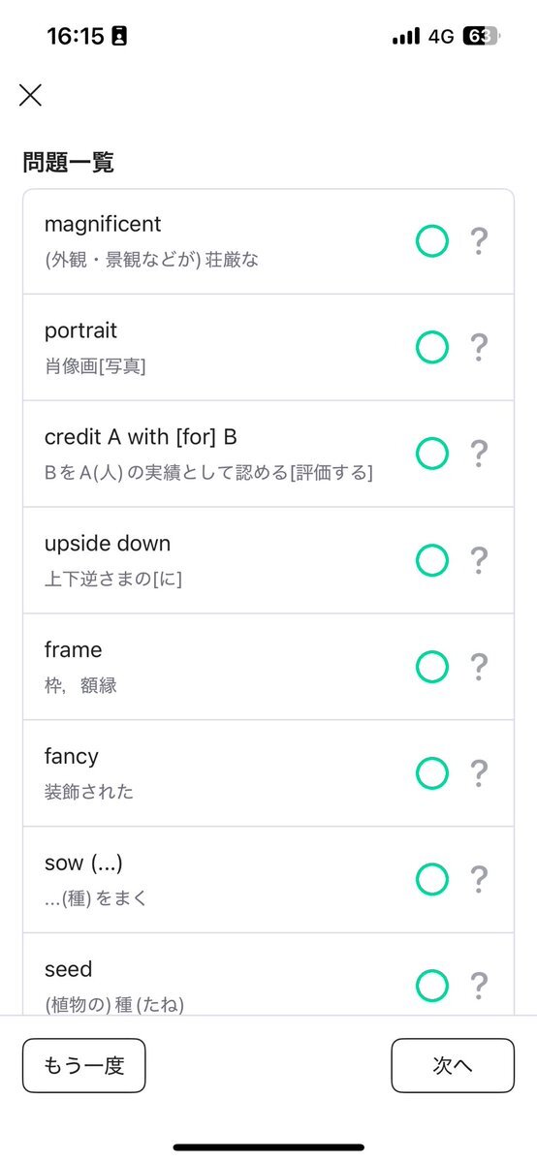The height and width of the screenshot is (1162, 537).
Task: Tap the help icon for sow (...)
Action: click(x=480, y=880)
